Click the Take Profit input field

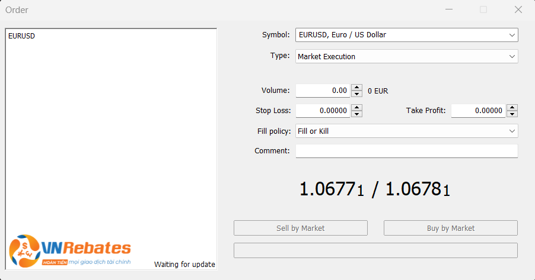(x=478, y=111)
